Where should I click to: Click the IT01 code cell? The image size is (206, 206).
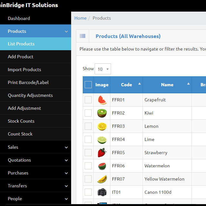126,192
